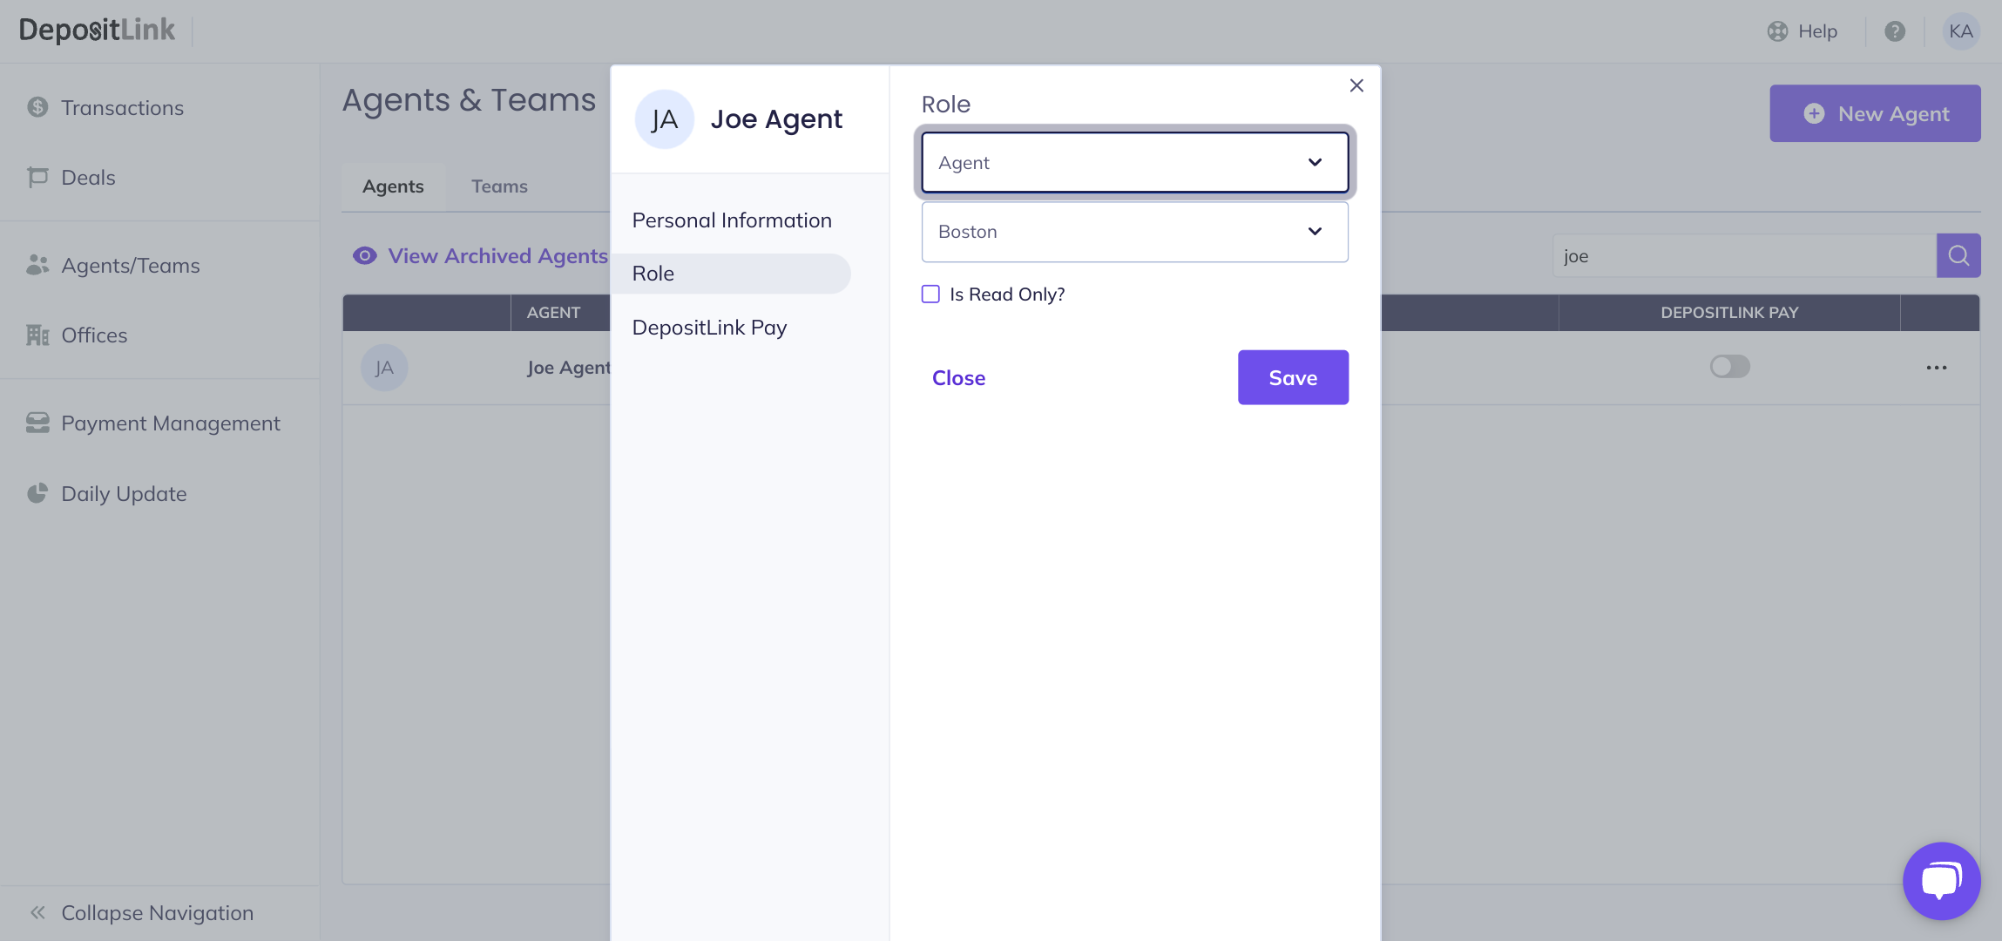Click the Daily Update pie chart icon
The width and height of the screenshot is (2002, 941).
pos(37,493)
